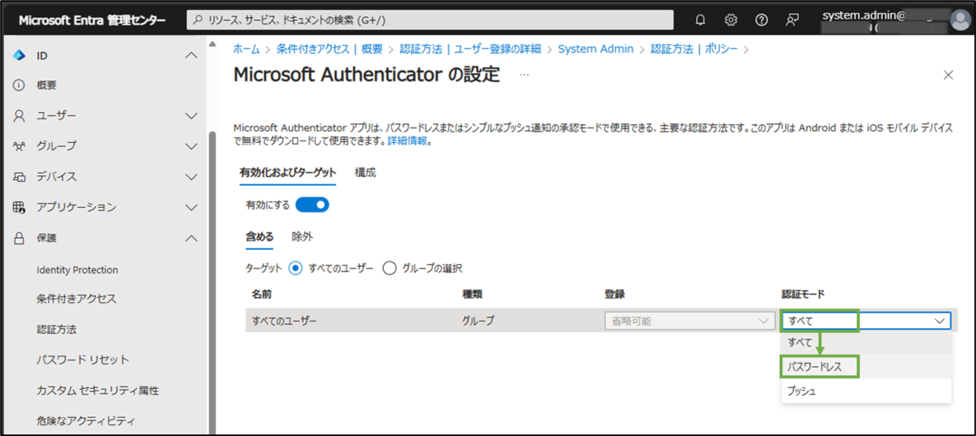Collapse the 保護 section chevron

[x=191, y=238]
